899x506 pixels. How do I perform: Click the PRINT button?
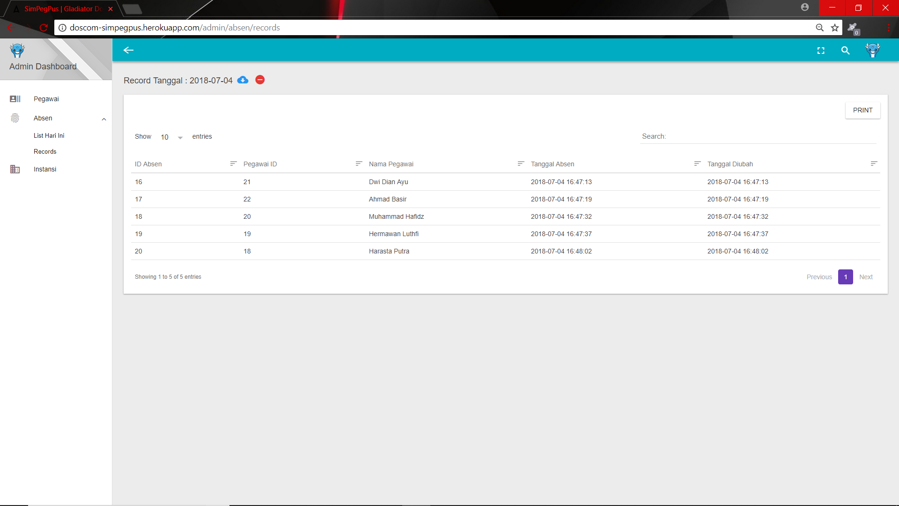[862, 110]
